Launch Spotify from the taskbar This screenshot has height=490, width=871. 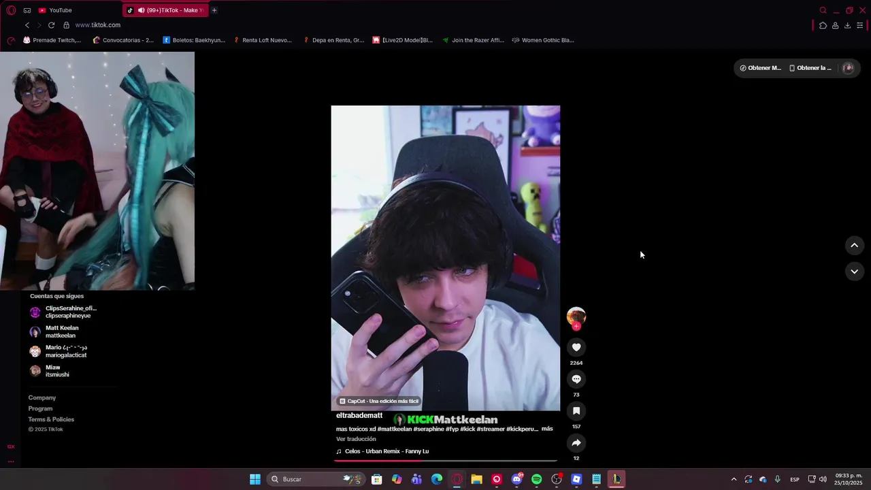tap(536, 479)
